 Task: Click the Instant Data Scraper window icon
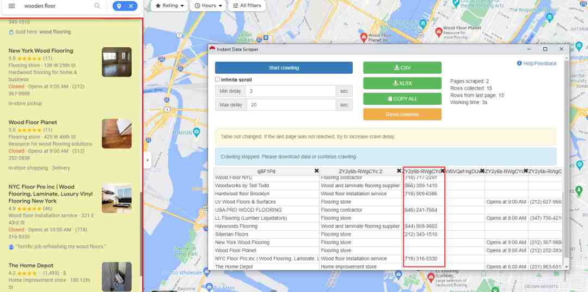(212, 49)
